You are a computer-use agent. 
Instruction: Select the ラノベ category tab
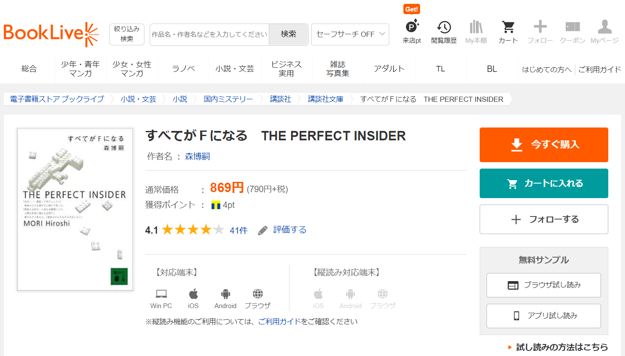point(183,69)
